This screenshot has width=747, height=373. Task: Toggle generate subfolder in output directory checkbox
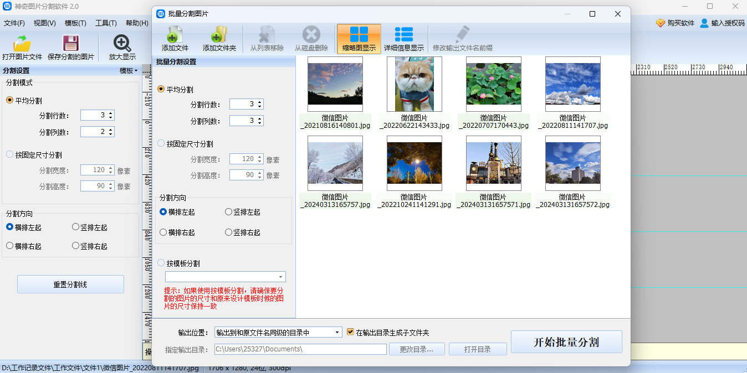point(350,333)
